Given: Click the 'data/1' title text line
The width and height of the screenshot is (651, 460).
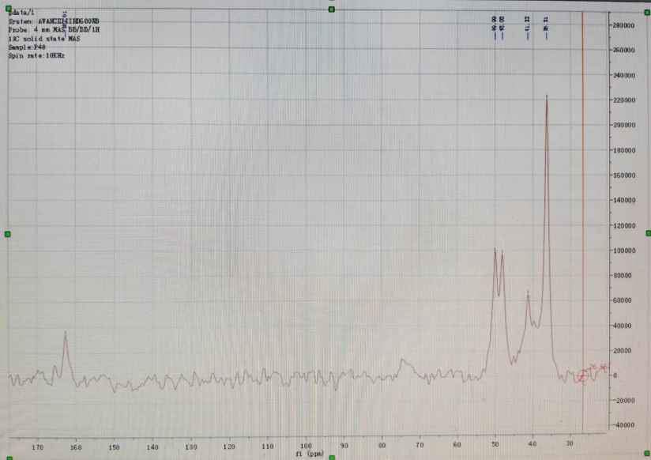Looking at the screenshot, I should tap(21, 13).
